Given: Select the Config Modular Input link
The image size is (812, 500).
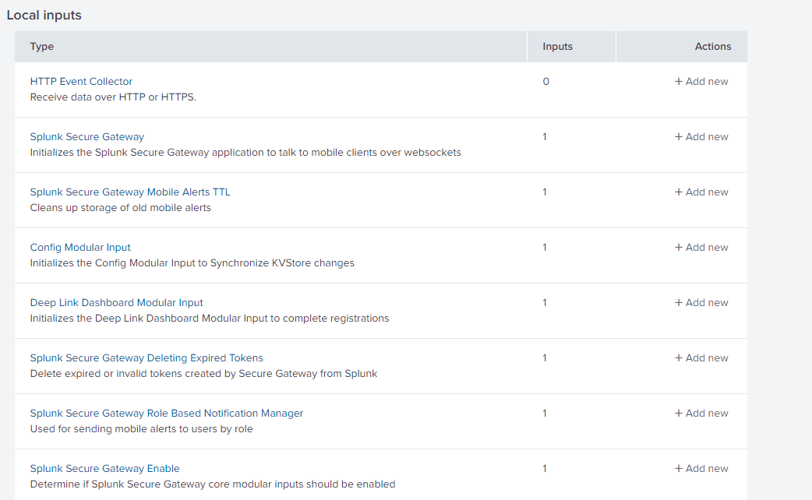Looking at the screenshot, I should pos(80,247).
